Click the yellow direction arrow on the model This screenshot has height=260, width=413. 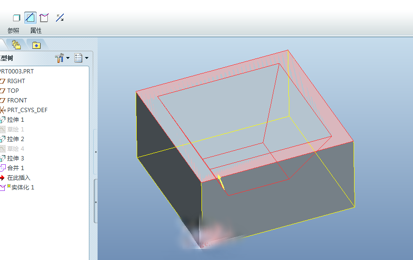(x=221, y=182)
